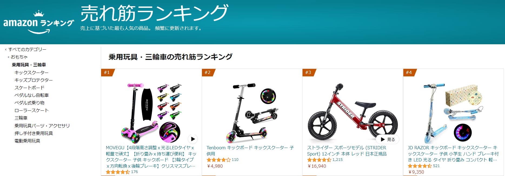
Task: Open the キックスクーター category
Action: coord(32,73)
